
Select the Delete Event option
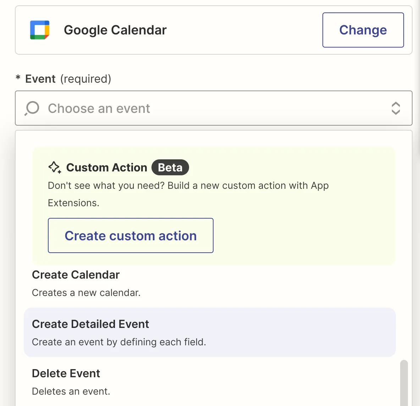pyautogui.click(x=210, y=382)
